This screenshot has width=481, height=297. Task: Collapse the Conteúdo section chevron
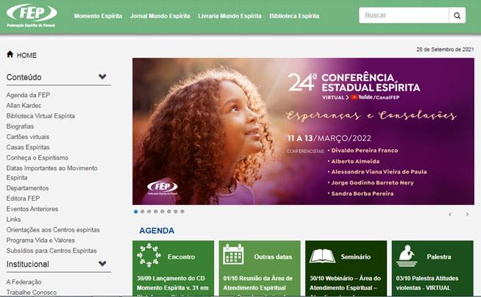pyautogui.click(x=102, y=76)
